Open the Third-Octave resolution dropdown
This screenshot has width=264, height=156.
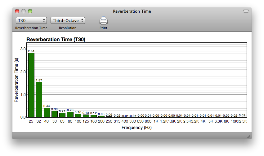pos(68,20)
